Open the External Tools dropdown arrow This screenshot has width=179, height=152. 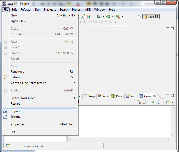pos(123,16)
